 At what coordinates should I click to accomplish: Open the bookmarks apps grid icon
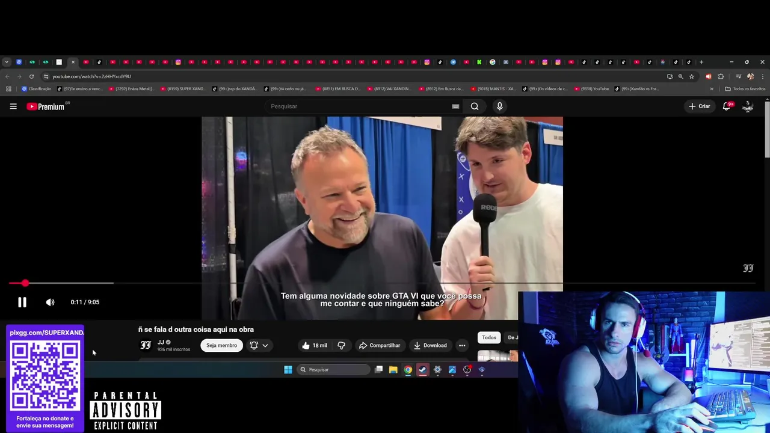8,89
